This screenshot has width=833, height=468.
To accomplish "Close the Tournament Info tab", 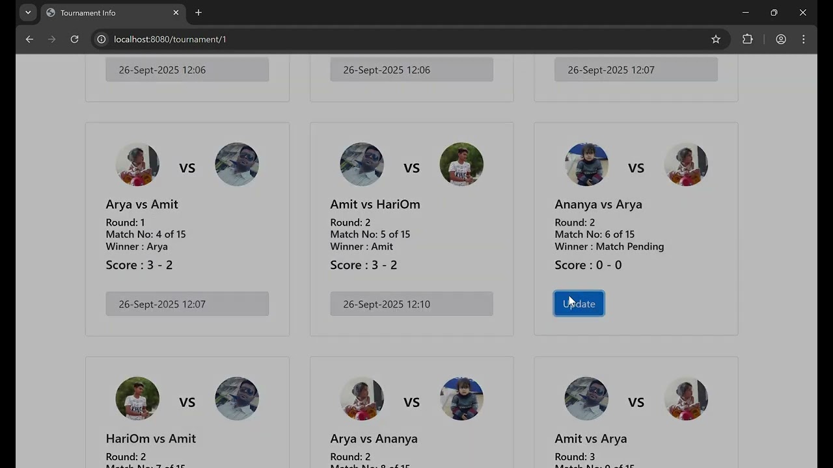I will coord(176,12).
